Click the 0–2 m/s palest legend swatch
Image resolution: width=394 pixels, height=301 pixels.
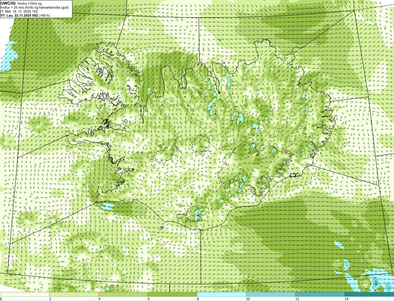click(25, 294)
